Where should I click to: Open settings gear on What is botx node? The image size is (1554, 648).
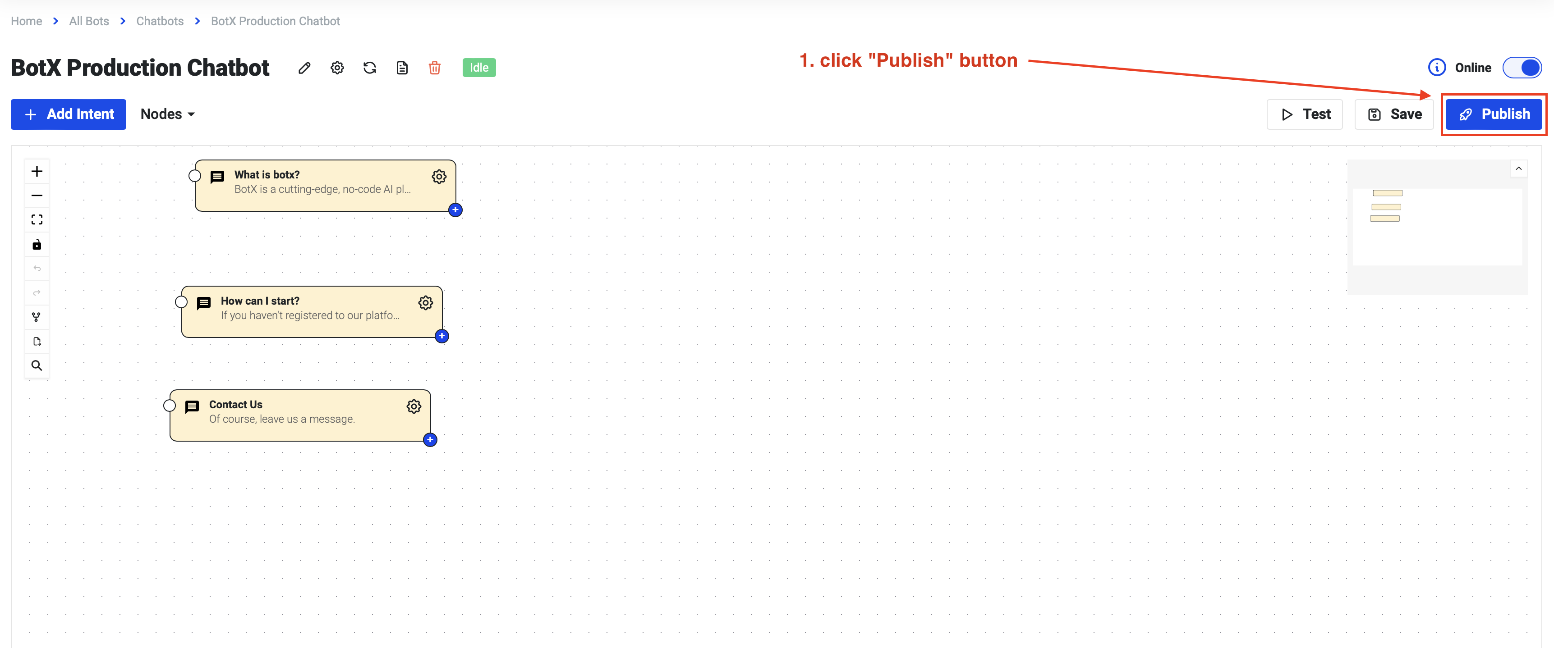click(439, 176)
